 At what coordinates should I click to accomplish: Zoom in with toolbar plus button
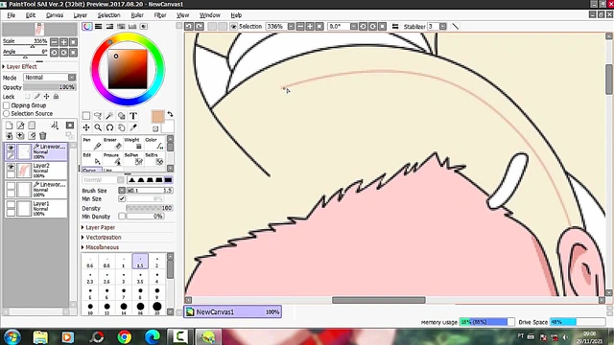coord(310,26)
